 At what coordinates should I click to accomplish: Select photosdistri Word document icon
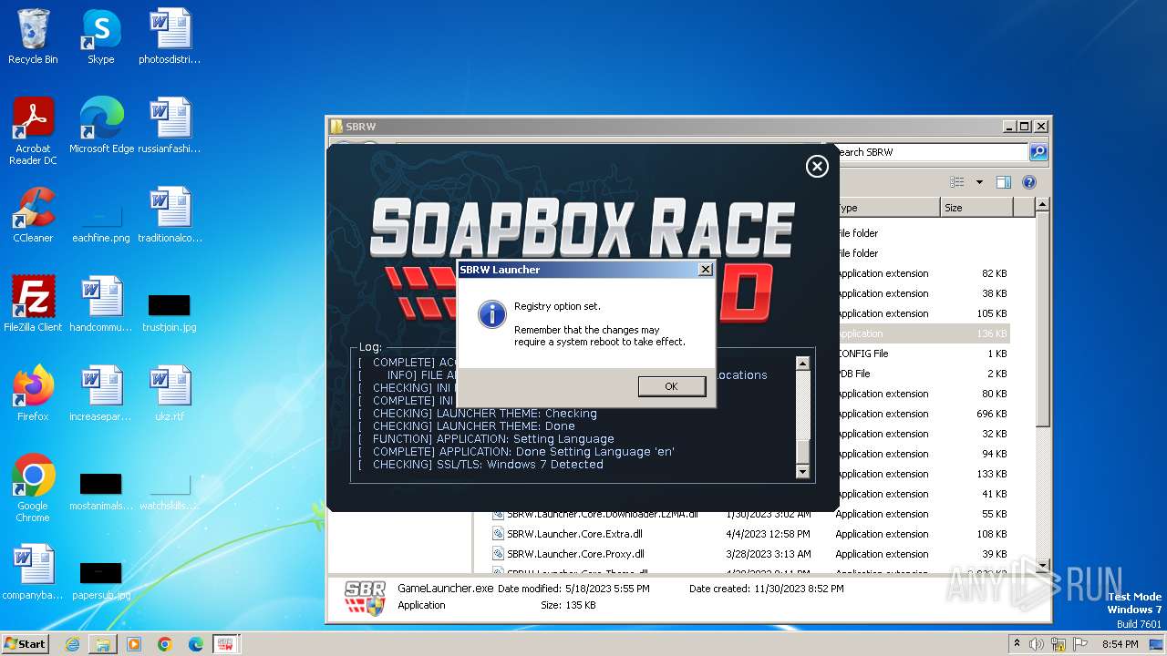(170, 37)
